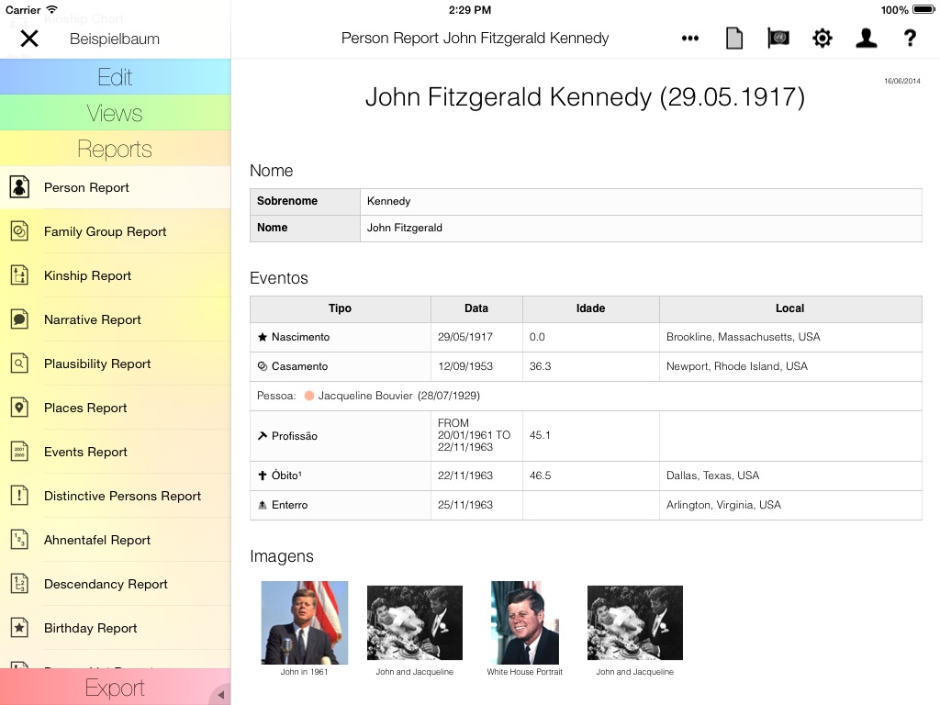Close the Beispielbaum sidebar with X
Screen dimensions: 940x705
click(x=28, y=39)
